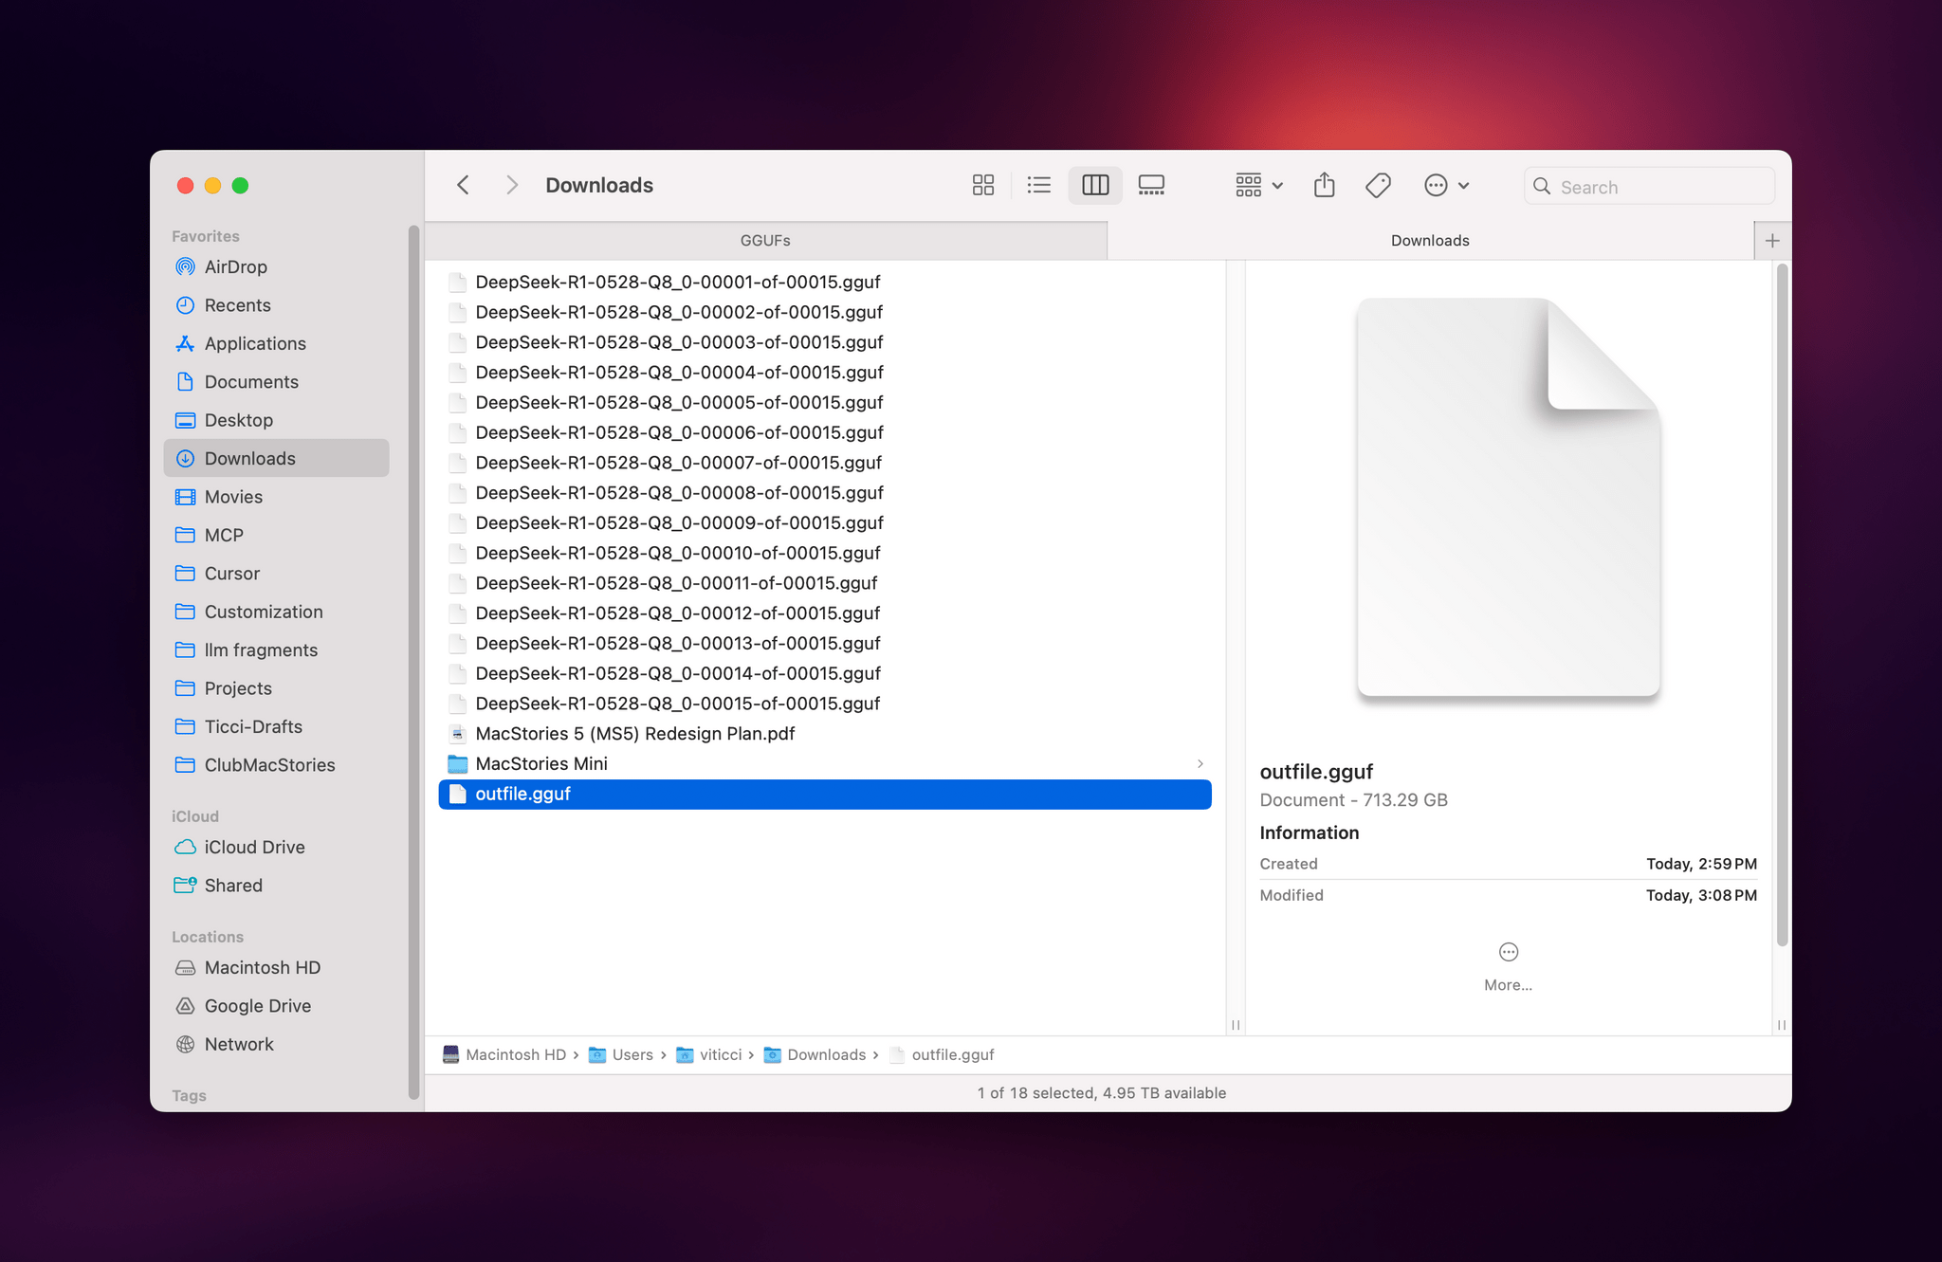This screenshot has width=1942, height=1262.
Task: Open ClubMacStories in the sidebar
Action: tap(276, 765)
